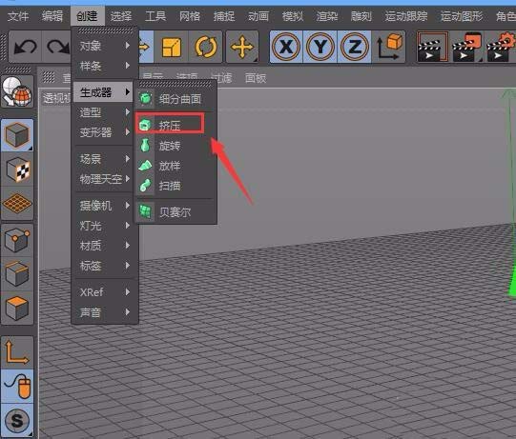Image resolution: width=516 pixels, height=439 pixels.
Task: Click the Undo arrow icon
Action: [x=25, y=47]
